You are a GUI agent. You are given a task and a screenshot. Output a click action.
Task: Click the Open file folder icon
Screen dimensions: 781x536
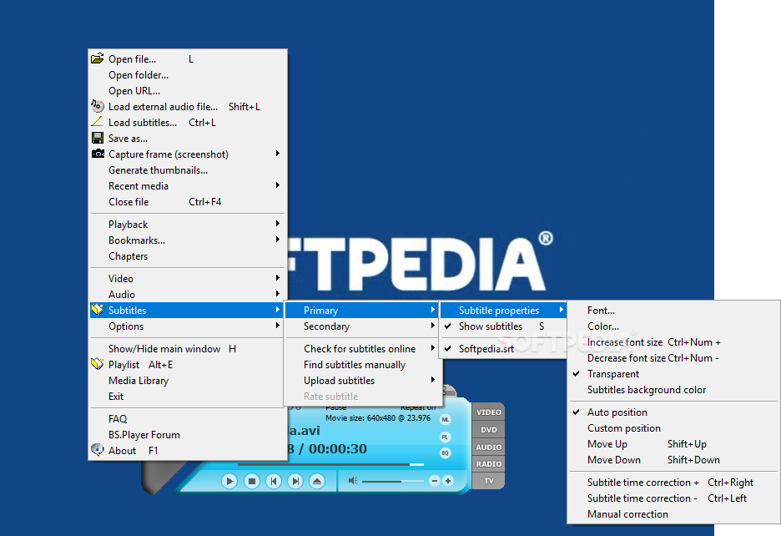[98, 58]
